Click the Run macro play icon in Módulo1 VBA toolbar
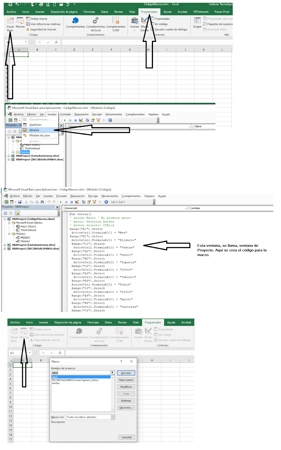Image resolution: width=281 pixels, height=450 pixels. pos(61,202)
